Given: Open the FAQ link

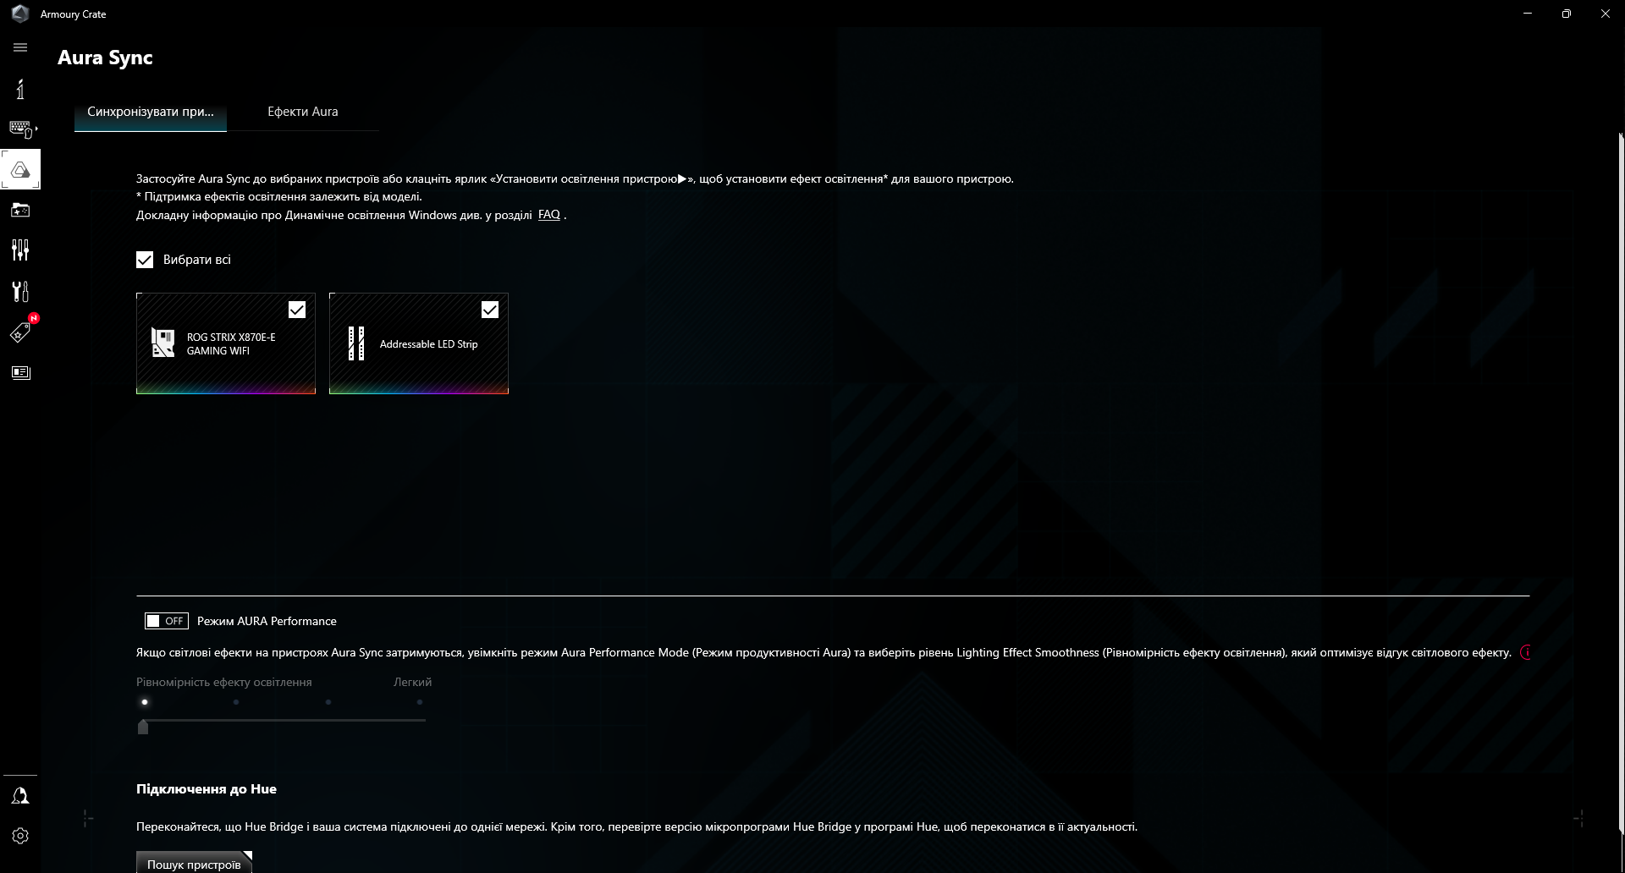Looking at the screenshot, I should [x=548, y=214].
